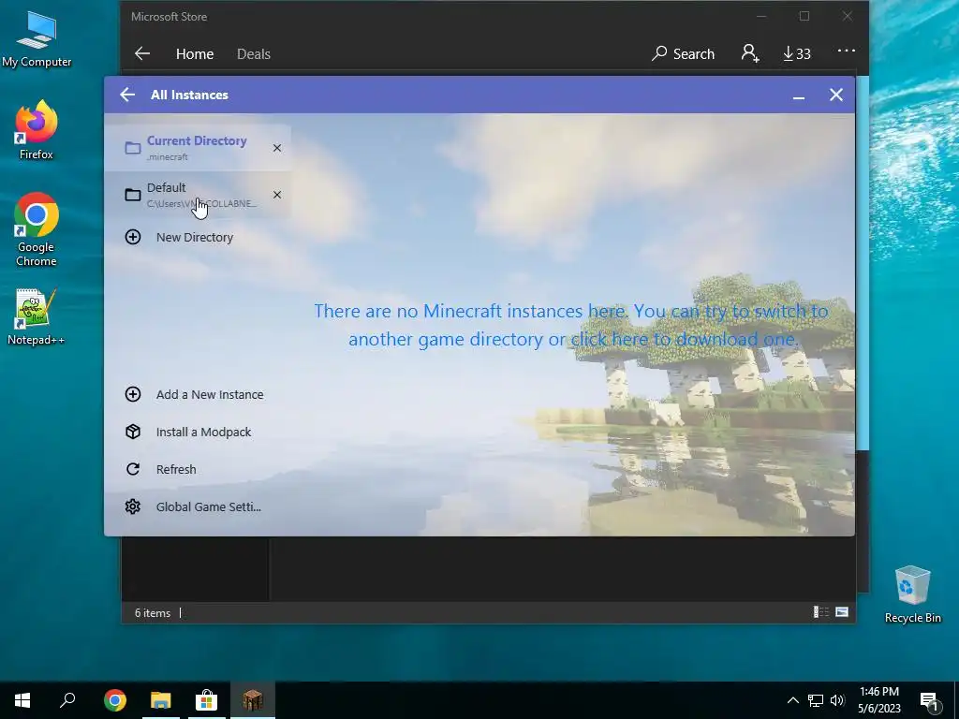
Task: Open the Recycle Bin
Action: click(x=912, y=594)
